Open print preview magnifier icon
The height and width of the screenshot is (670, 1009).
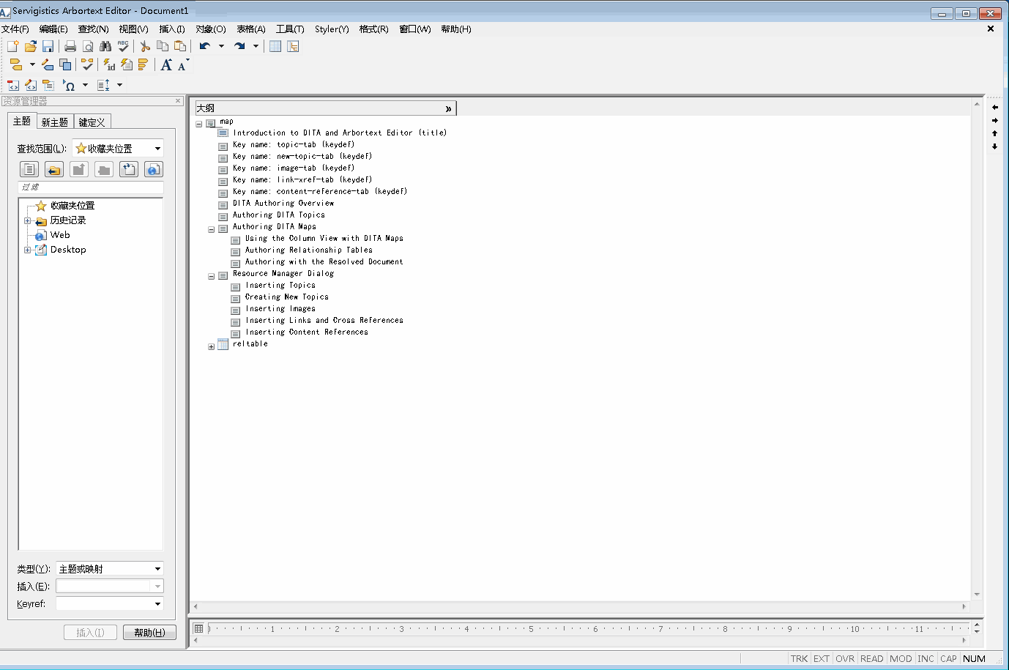click(88, 46)
